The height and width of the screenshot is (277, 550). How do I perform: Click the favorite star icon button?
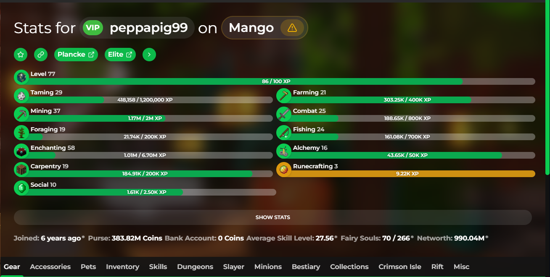[21, 55]
